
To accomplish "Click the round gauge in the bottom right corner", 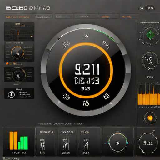I will [x=148, y=143].
